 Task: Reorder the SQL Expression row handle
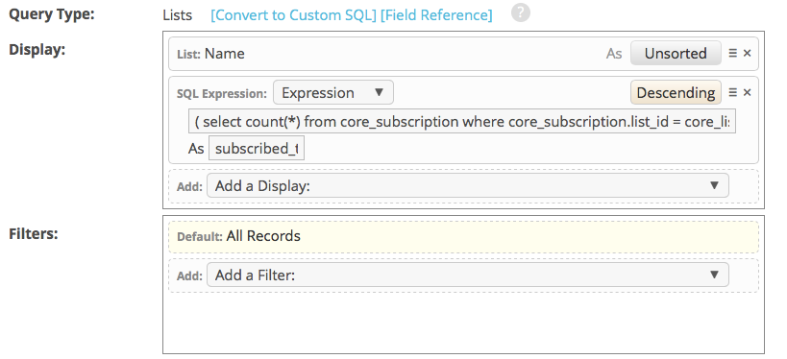(732, 93)
